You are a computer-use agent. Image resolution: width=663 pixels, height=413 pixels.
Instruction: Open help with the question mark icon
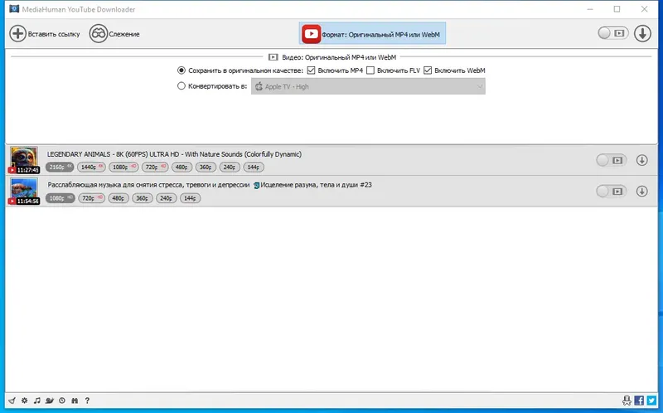pos(87,401)
